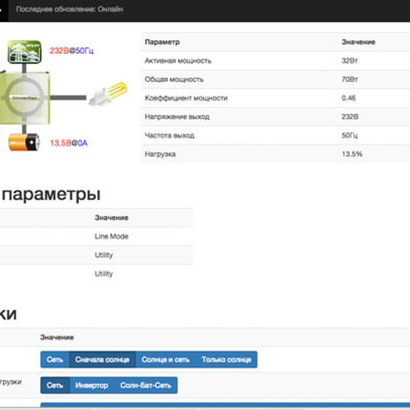Viewport: 410px width, 410px height.
Task: Click the Активная мощность row
Action: point(273,61)
